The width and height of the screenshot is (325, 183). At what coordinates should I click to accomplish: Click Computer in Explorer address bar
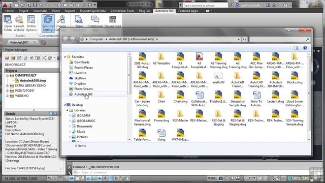click(x=96, y=39)
